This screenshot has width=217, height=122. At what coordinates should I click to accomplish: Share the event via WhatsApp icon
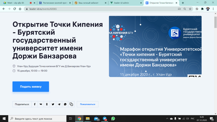point(65,104)
